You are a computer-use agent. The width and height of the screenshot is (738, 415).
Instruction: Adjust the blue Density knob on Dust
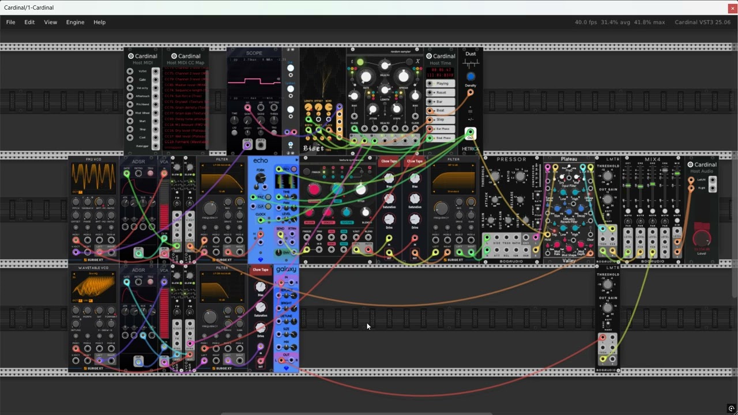pos(471,77)
